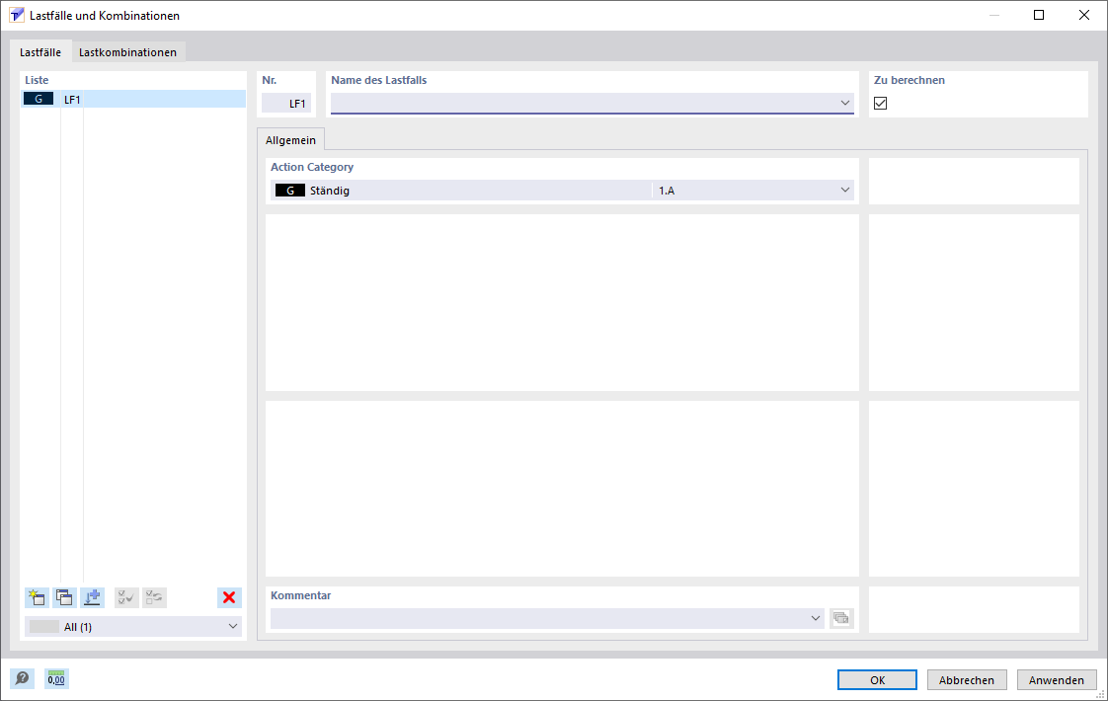Click the invert selection icon
1108x701 pixels.
[x=154, y=598]
